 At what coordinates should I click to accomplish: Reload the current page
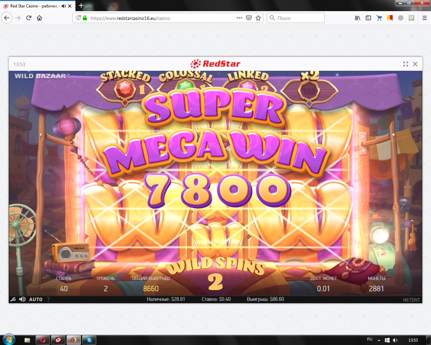(29, 18)
